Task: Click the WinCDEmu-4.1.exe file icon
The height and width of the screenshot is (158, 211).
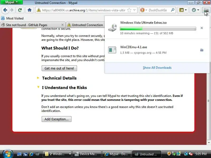Action: [x=112, y=50]
